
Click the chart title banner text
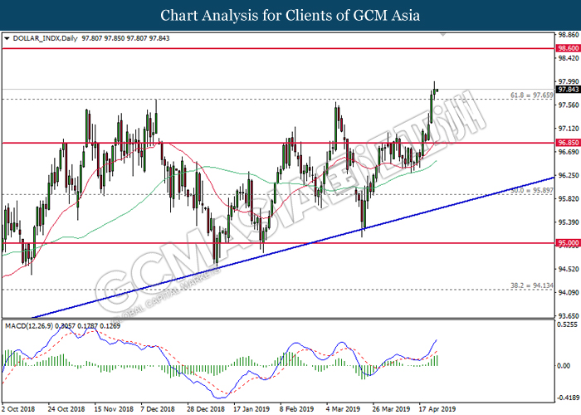click(290, 15)
